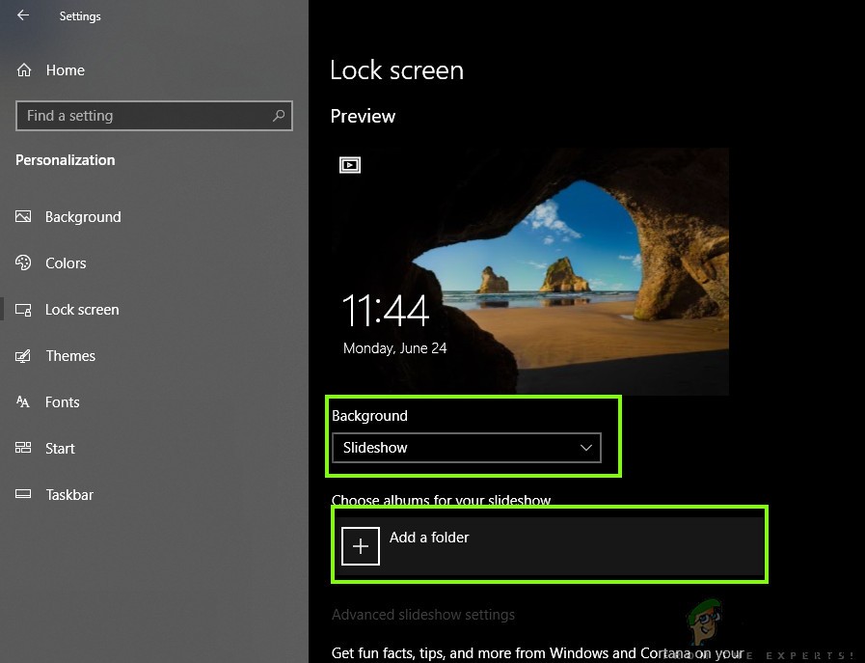Open the Themes settings page
The height and width of the screenshot is (663, 865).
point(70,355)
